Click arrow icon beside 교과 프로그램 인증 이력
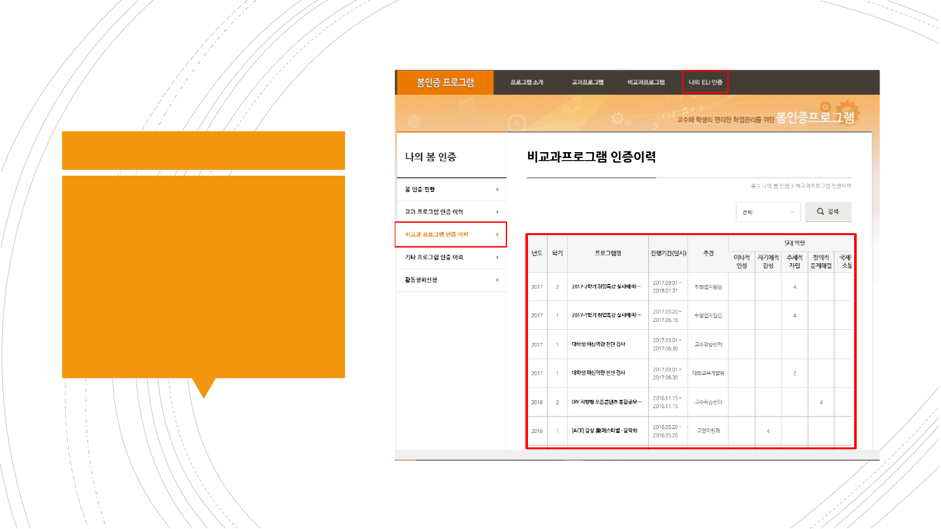941x529 pixels. point(497,212)
